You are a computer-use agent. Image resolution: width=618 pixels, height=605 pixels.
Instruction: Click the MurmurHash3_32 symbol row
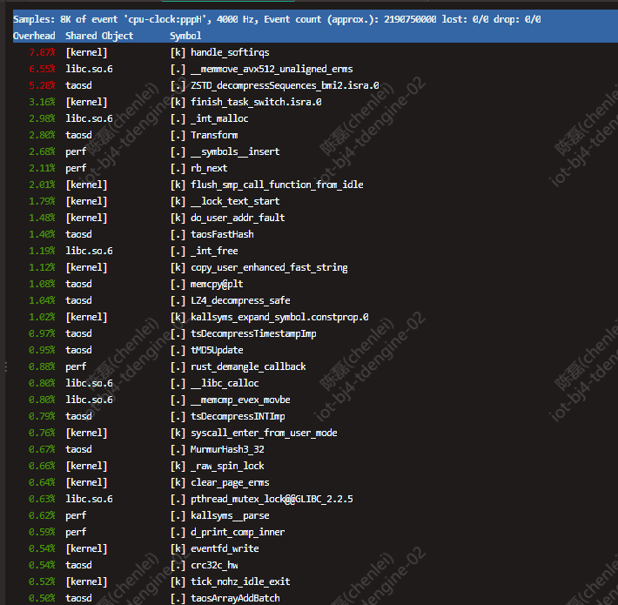(227, 449)
